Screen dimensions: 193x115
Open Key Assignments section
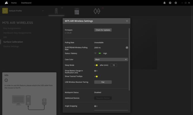pos(12,29)
